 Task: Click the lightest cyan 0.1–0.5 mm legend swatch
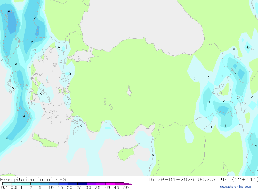coord(7,184)
